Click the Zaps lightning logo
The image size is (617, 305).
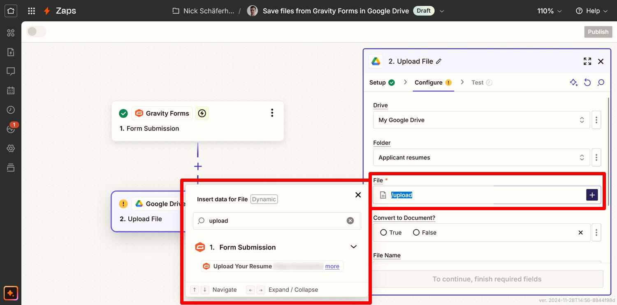click(47, 11)
